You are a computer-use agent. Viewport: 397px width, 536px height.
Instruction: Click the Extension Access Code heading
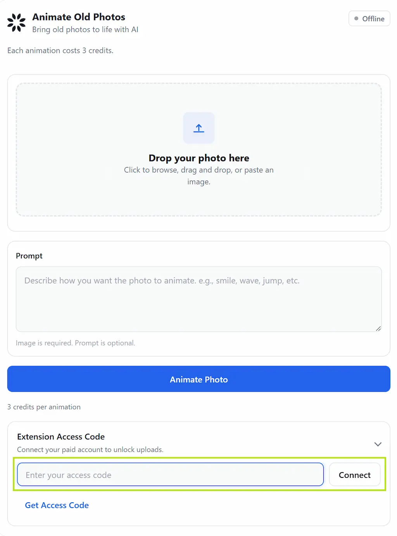click(x=61, y=437)
